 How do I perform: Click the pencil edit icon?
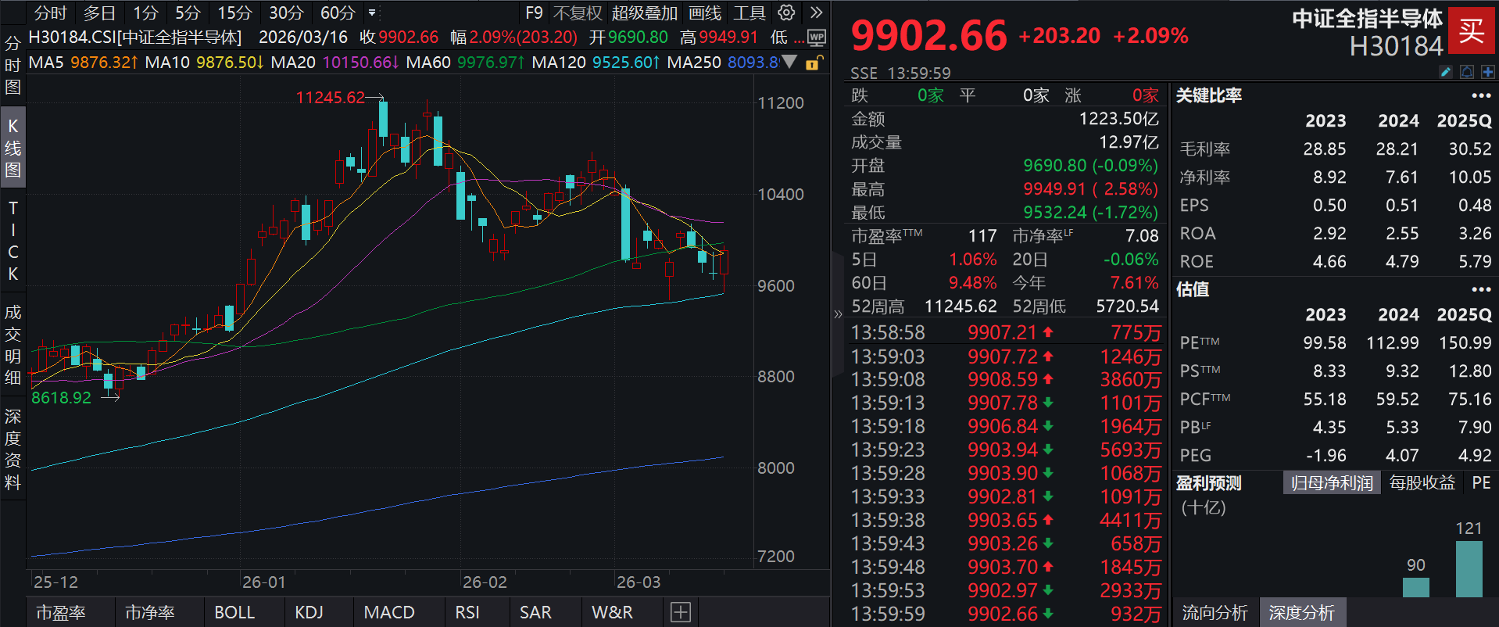1446,72
